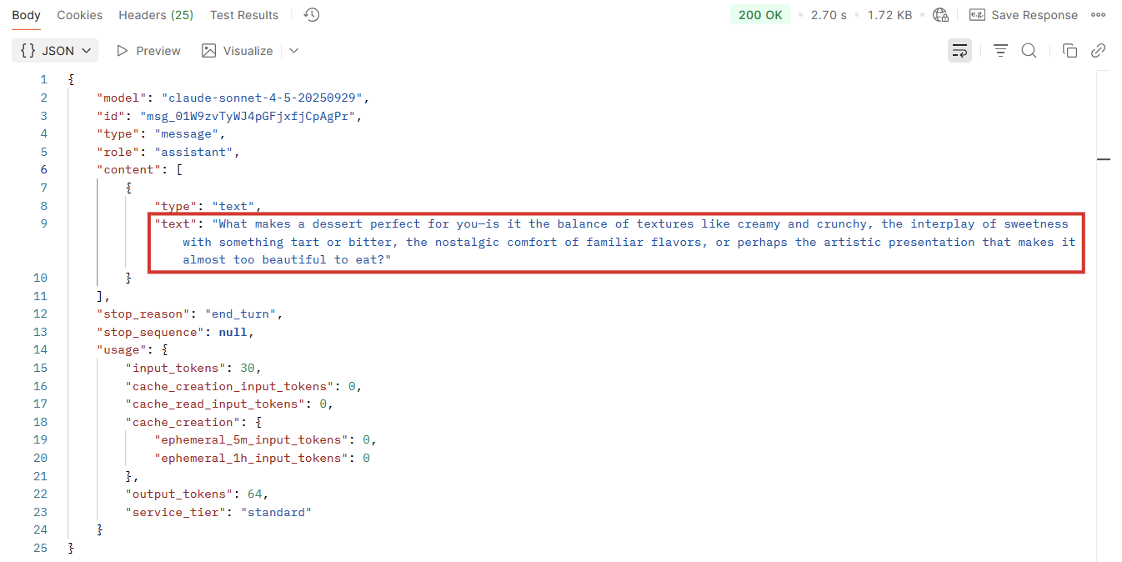Open the JSON format dropdown

pyautogui.click(x=54, y=50)
